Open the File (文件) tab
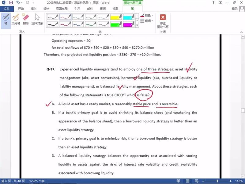Screen dimensions: 245x184 tap(7, 9)
